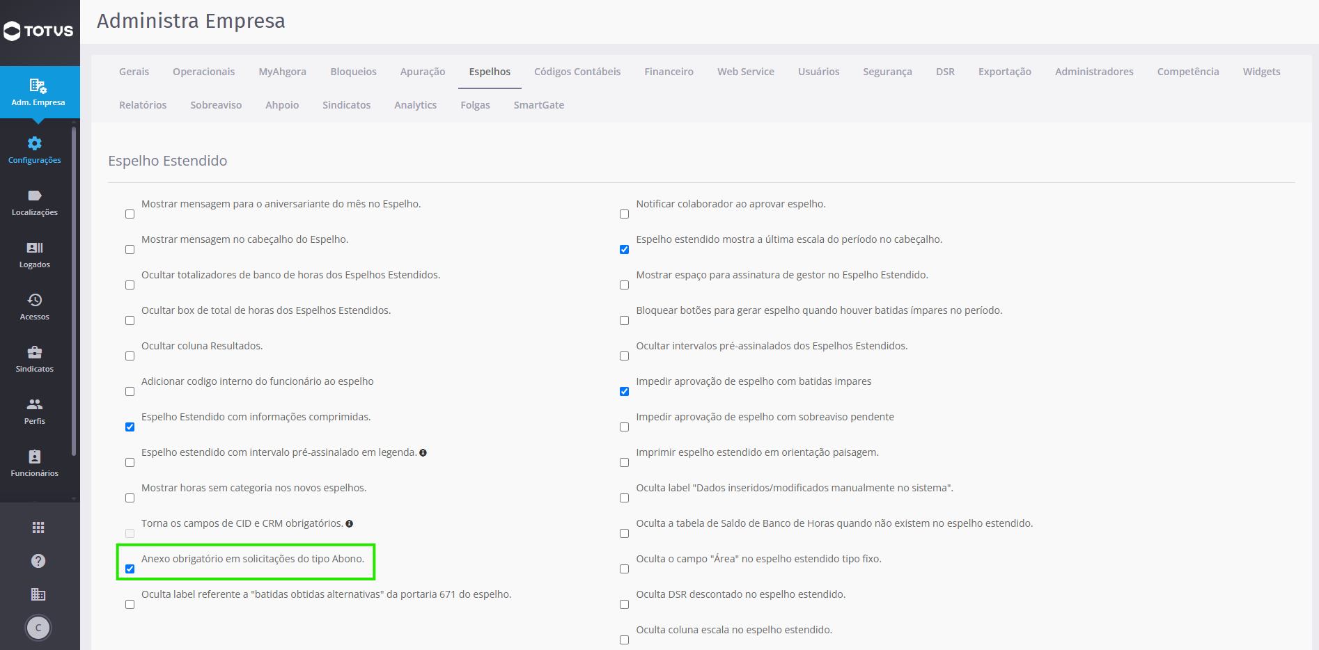The height and width of the screenshot is (650, 1319).
Task: Open the Códigos Contábeis tab
Action: click(577, 72)
